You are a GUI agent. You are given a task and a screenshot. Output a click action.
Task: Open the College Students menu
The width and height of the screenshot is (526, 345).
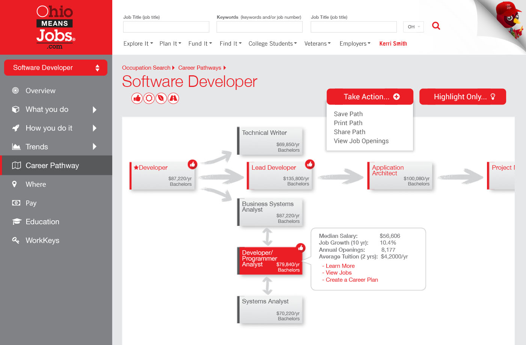(273, 43)
